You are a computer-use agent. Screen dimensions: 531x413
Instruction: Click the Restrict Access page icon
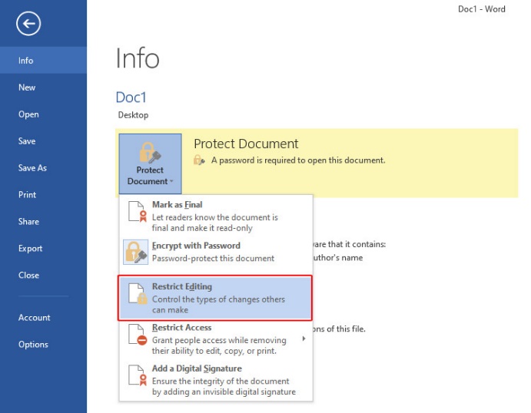[138, 334]
